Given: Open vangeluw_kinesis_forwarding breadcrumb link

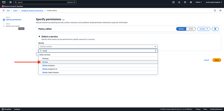Looking at the screenshot, I should 32,10.
